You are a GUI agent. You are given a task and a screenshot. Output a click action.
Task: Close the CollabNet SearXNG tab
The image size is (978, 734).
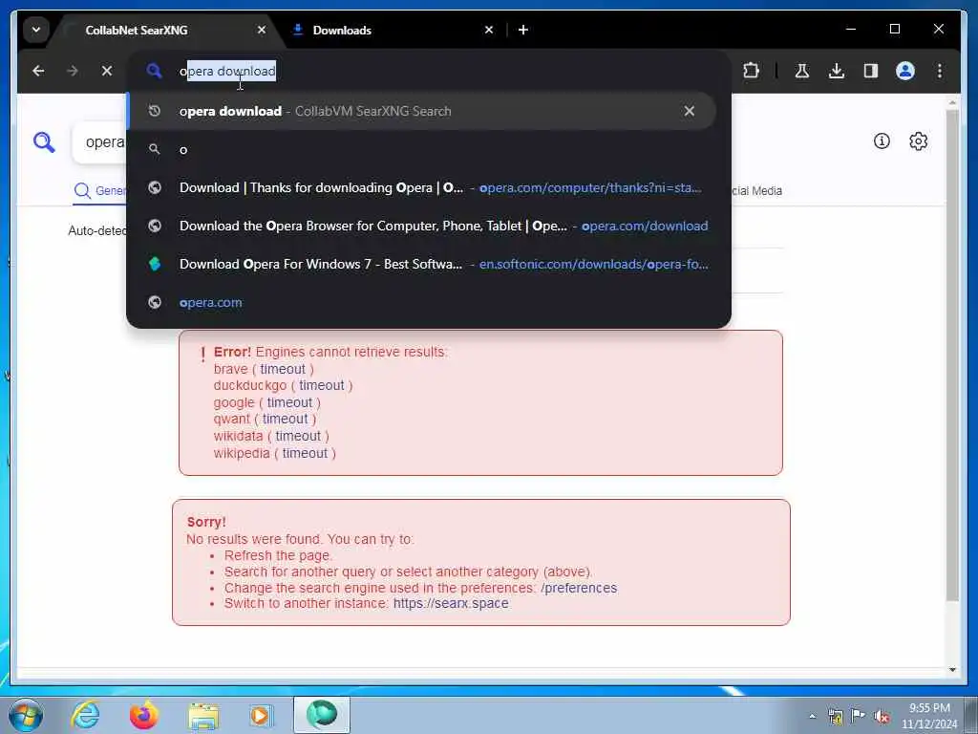click(x=262, y=30)
